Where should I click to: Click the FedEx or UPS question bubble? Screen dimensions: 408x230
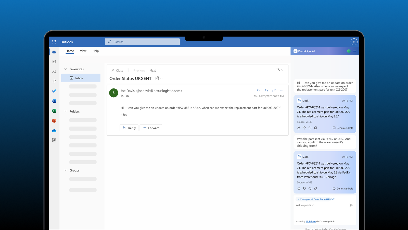point(325,142)
